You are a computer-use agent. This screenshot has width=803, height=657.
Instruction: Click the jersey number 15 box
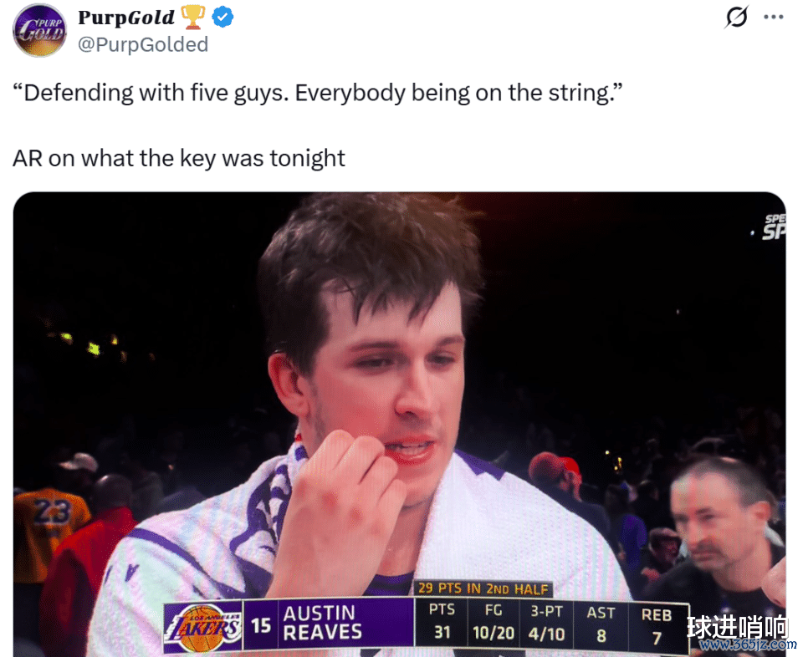tap(261, 624)
